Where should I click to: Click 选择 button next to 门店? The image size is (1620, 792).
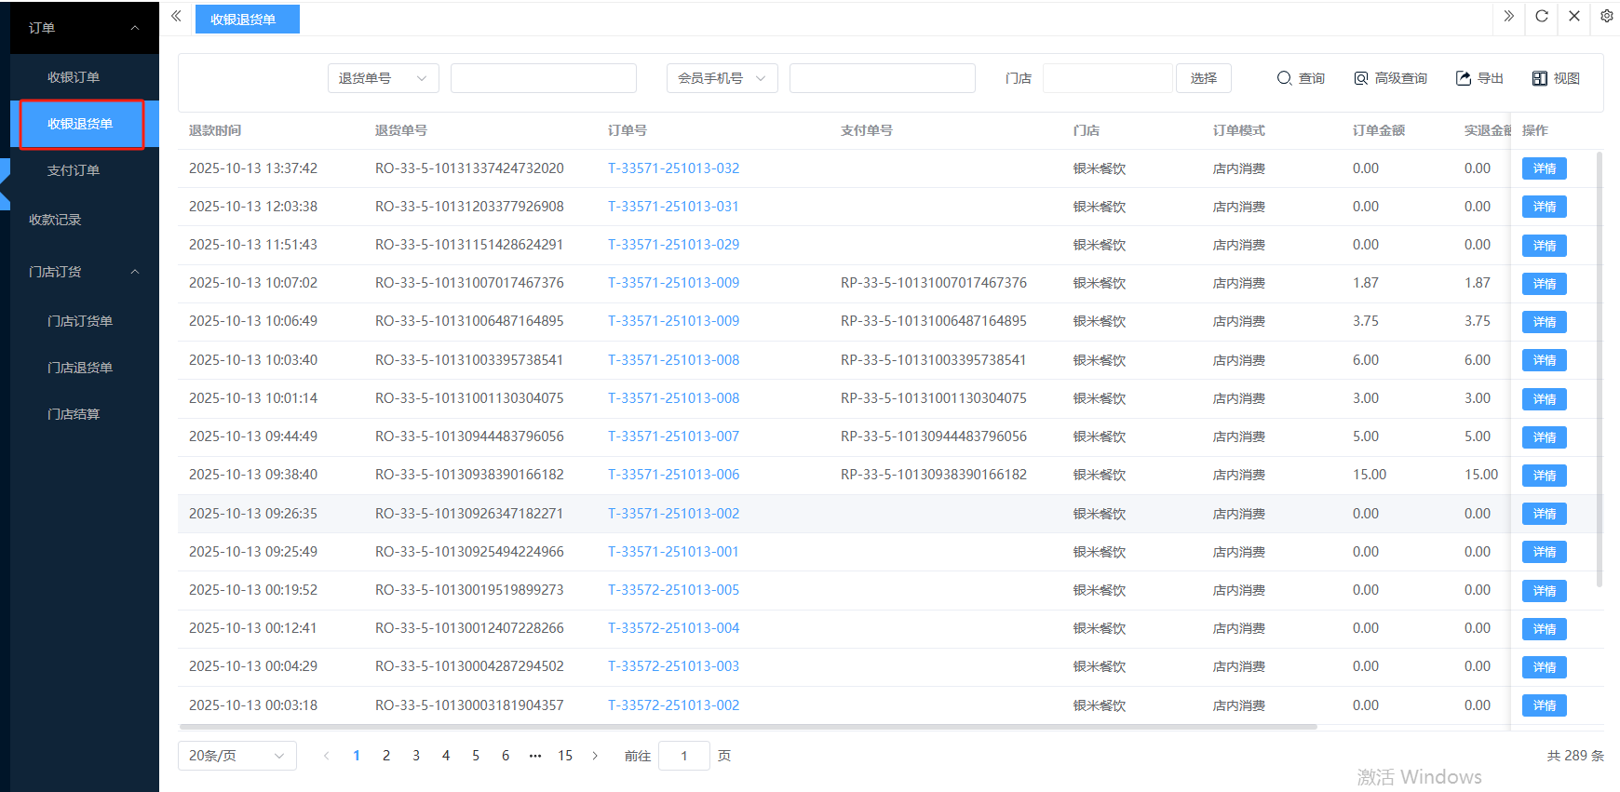pos(1203,78)
